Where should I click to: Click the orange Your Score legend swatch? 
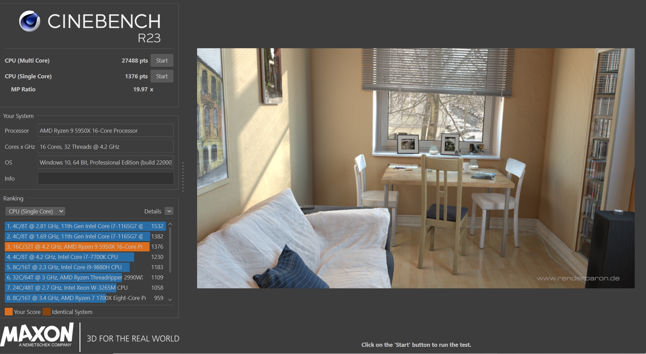point(9,312)
